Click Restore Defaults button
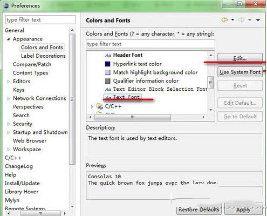Viewport: 267px width, 216px height. tap(199, 210)
